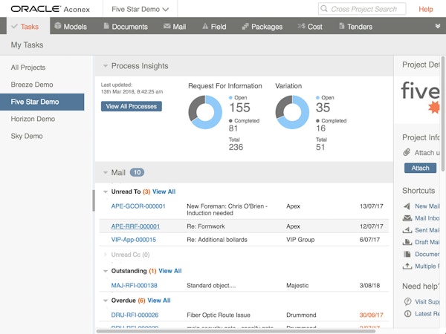
Task: Click View All next to Unread To
Action: click(x=164, y=191)
